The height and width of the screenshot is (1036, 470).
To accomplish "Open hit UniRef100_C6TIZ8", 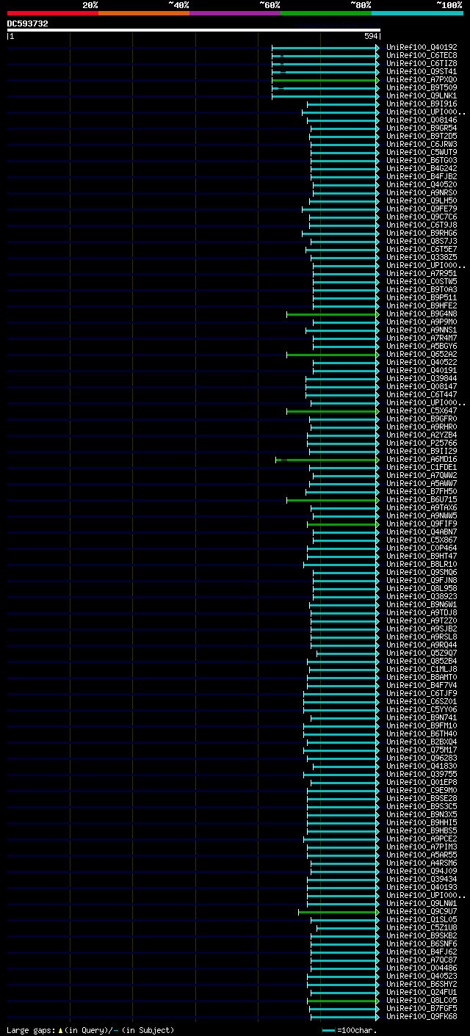I will 422,63.
